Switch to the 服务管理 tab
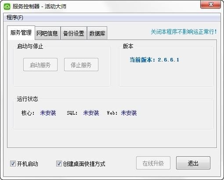This screenshot has width=224, height=180. [x=21, y=32]
